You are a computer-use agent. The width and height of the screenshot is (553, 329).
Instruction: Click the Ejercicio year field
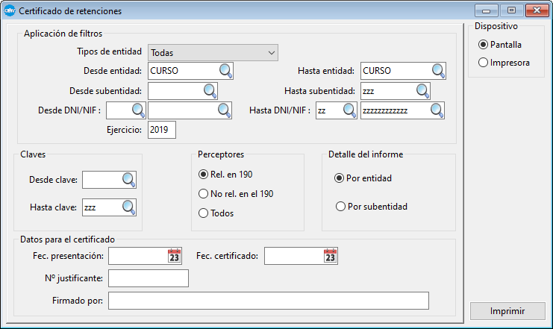(x=162, y=130)
